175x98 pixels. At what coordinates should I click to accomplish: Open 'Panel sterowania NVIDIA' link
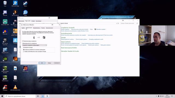pos(69,48)
